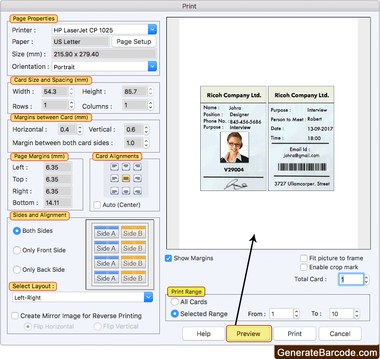Click the Flip Vertical radio button

click(98, 327)
